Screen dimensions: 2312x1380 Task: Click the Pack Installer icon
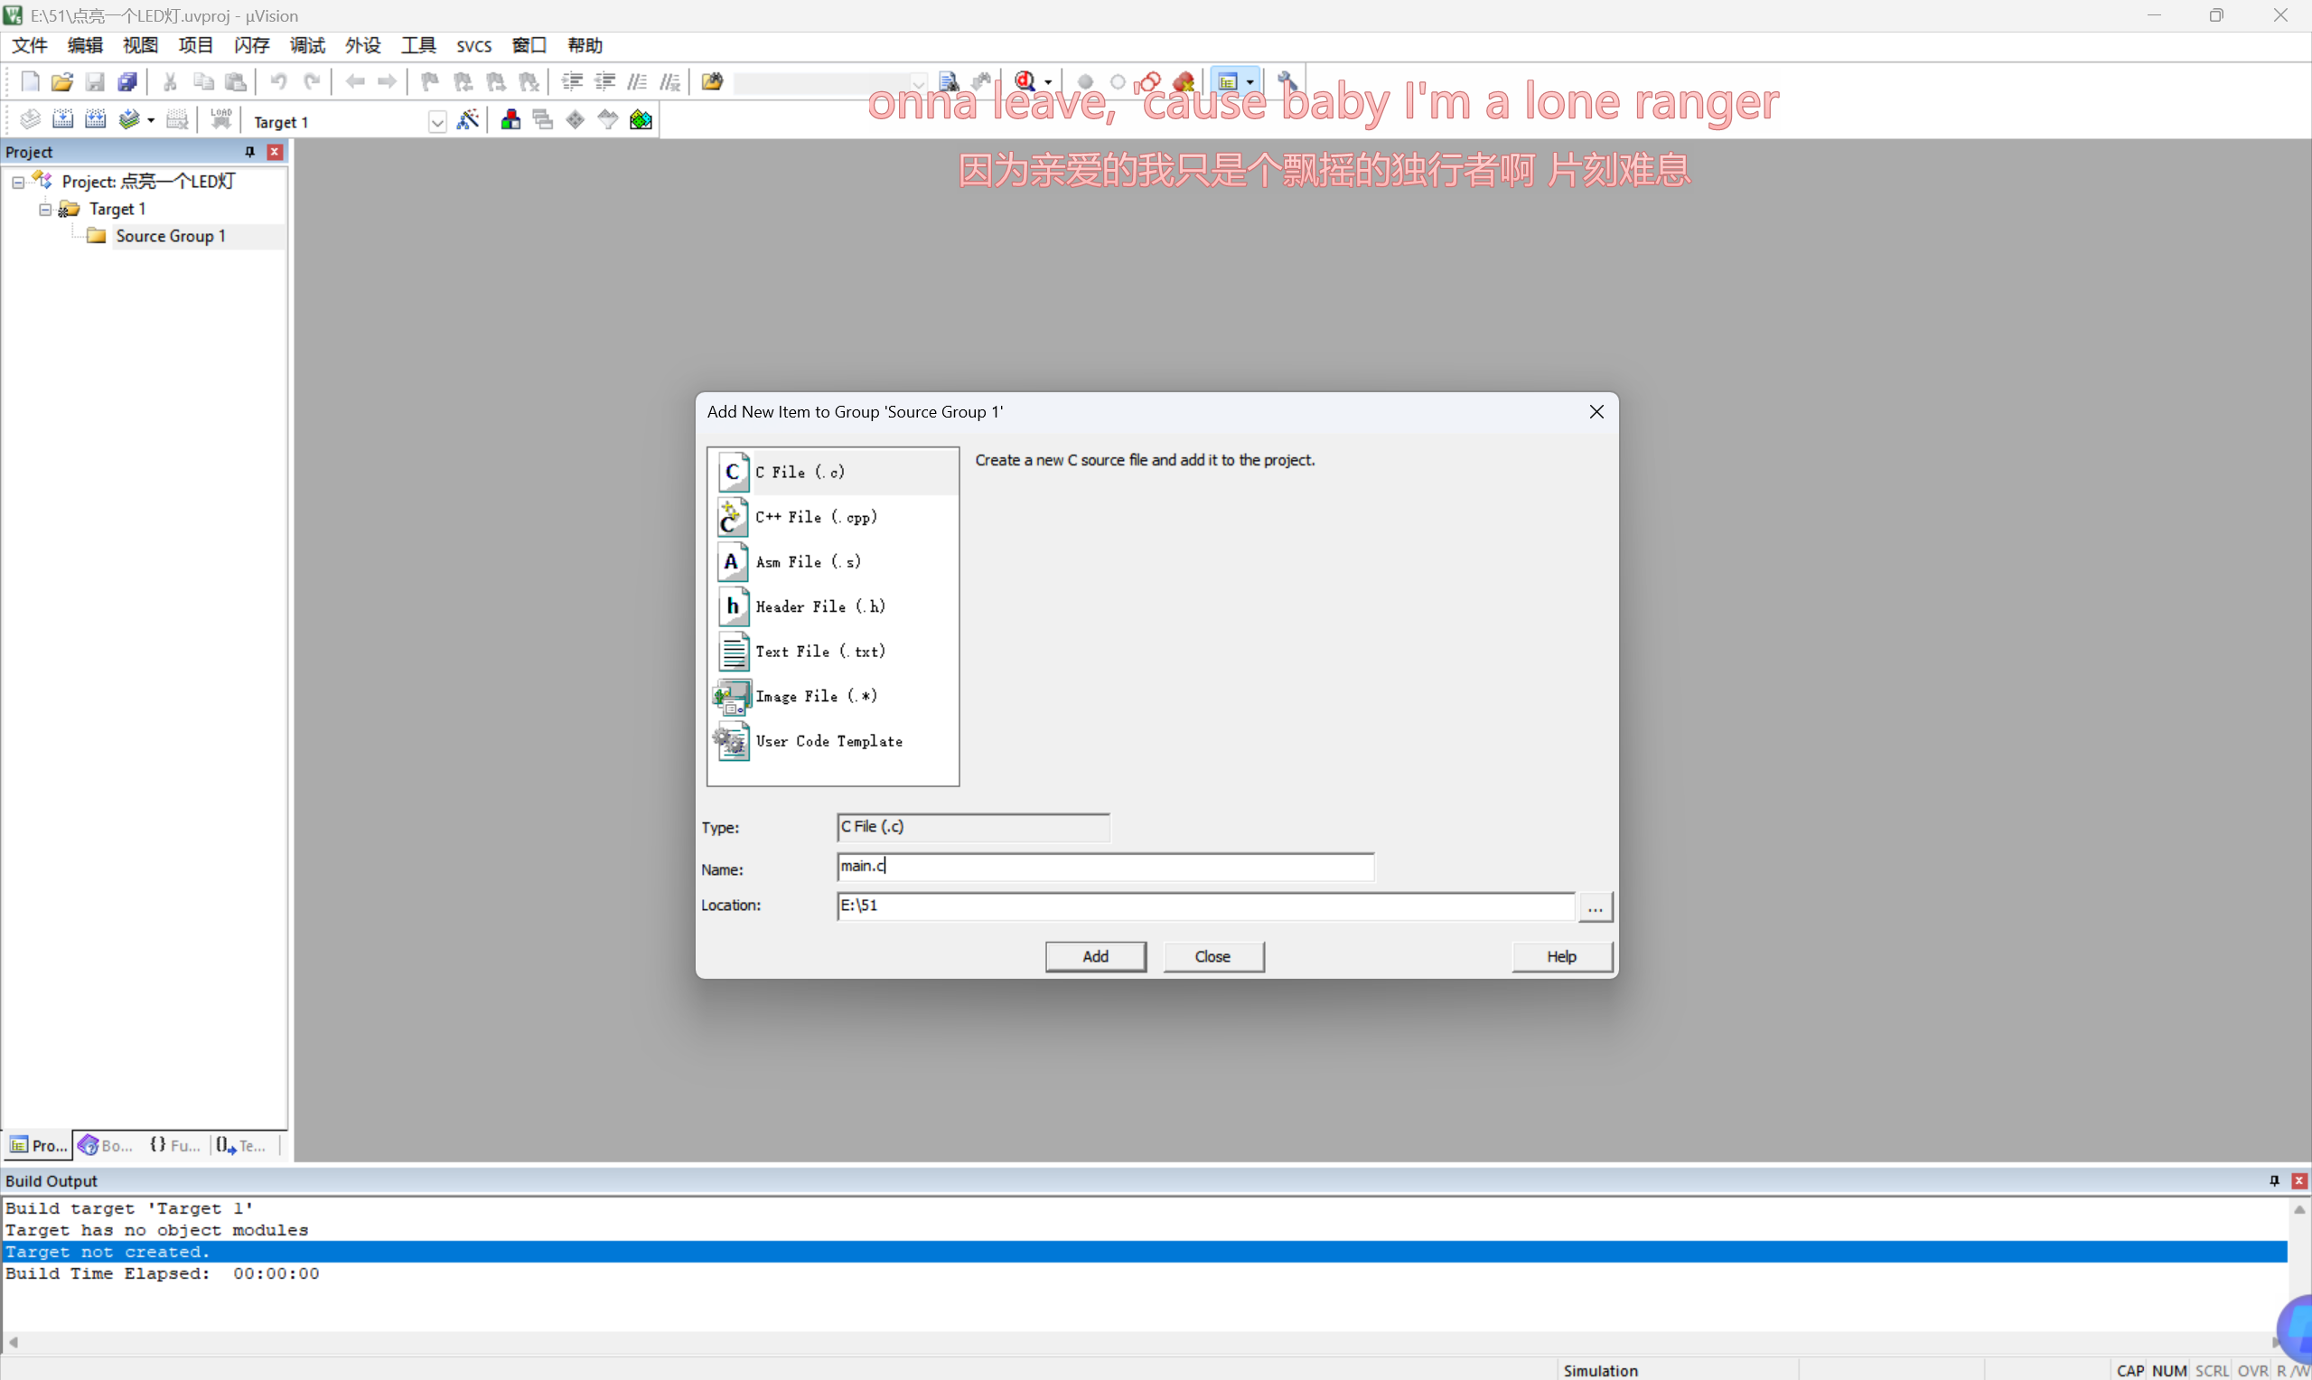coord(641,120)
